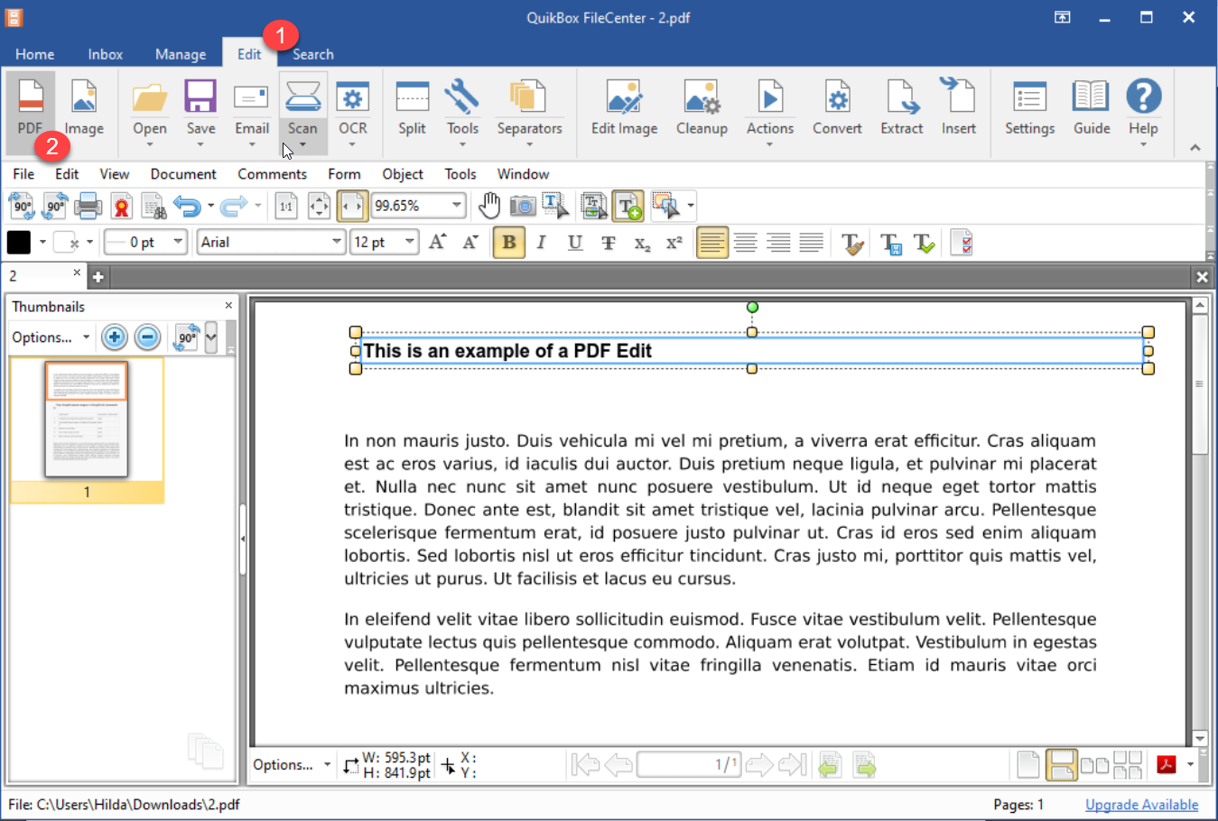Image resolution: width=1218 pixels, height=821 pixels.
Task: Click the black text color swatch
Action: [x=19, y=242]
